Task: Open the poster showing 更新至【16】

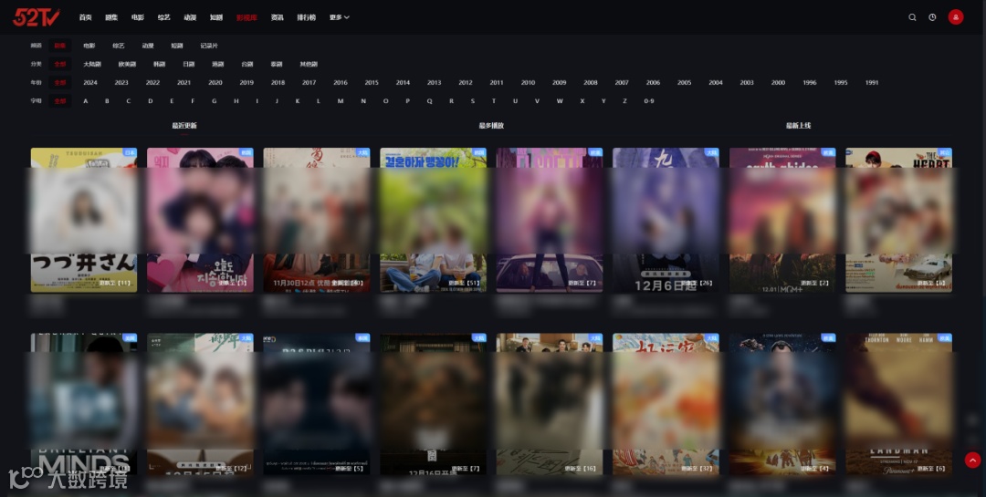Action: click(550, 404)
